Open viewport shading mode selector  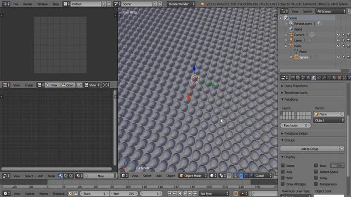[213, 176]
